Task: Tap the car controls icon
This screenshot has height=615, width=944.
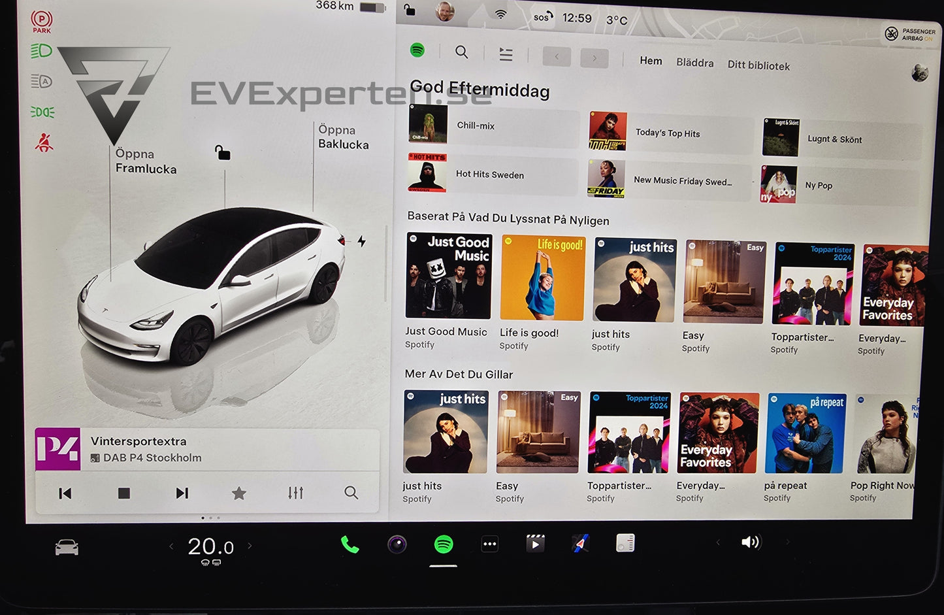Action: point(67,548)
